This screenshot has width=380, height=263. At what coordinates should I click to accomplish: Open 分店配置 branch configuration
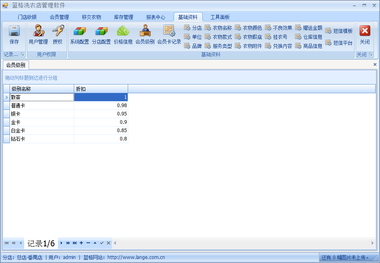tap(101, 35)
